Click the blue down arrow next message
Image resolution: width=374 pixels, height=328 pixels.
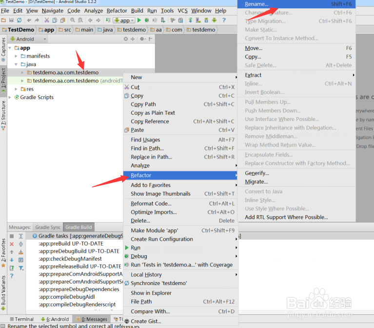pos(12,260)
